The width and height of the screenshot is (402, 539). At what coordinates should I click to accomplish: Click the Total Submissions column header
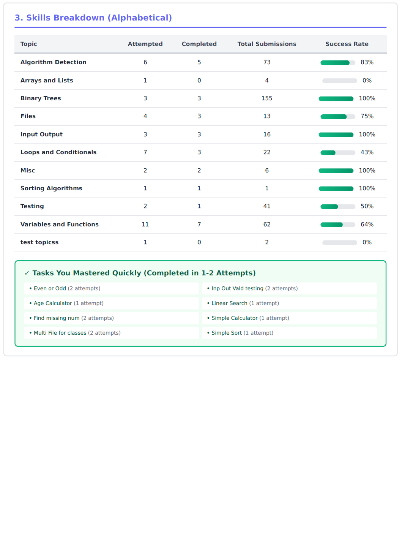click(x=267, y=44)
